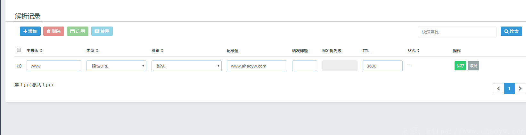Sort by 主机头 column arrows
The image size is (526, 135).
[41, 51]
